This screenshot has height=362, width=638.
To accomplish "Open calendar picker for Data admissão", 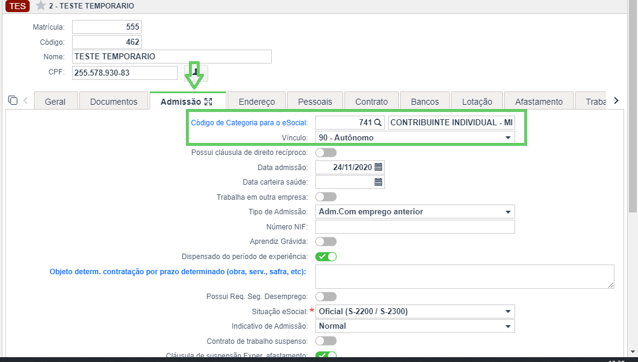I will point(378,167).
